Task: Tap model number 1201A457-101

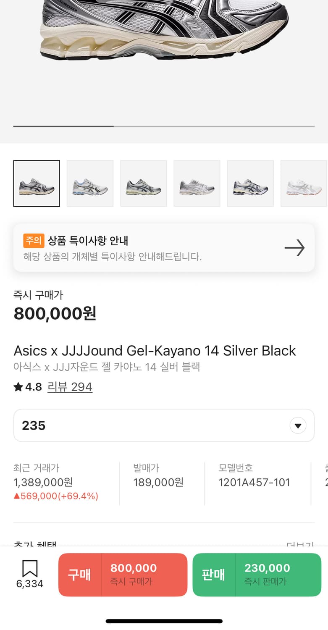Action: 254,482
